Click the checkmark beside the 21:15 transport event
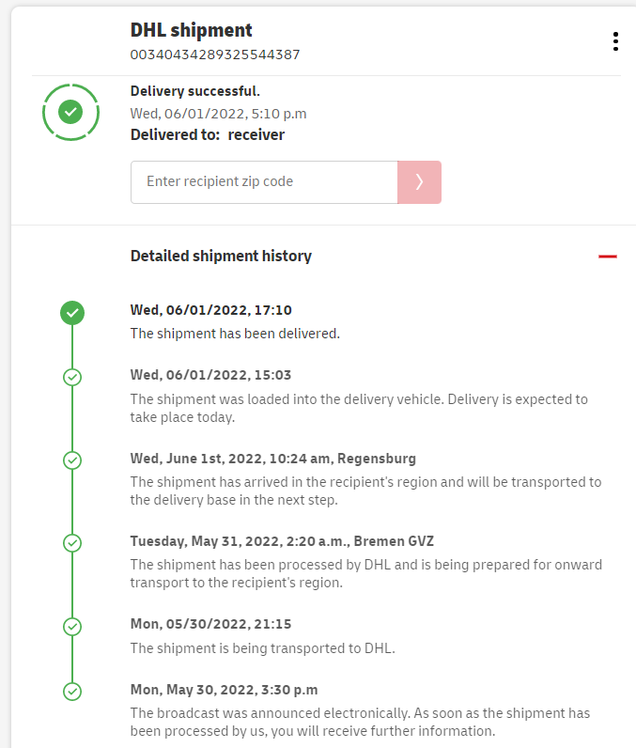The width and height of the screenshot is (636, 748). click(x=72, y=626)
